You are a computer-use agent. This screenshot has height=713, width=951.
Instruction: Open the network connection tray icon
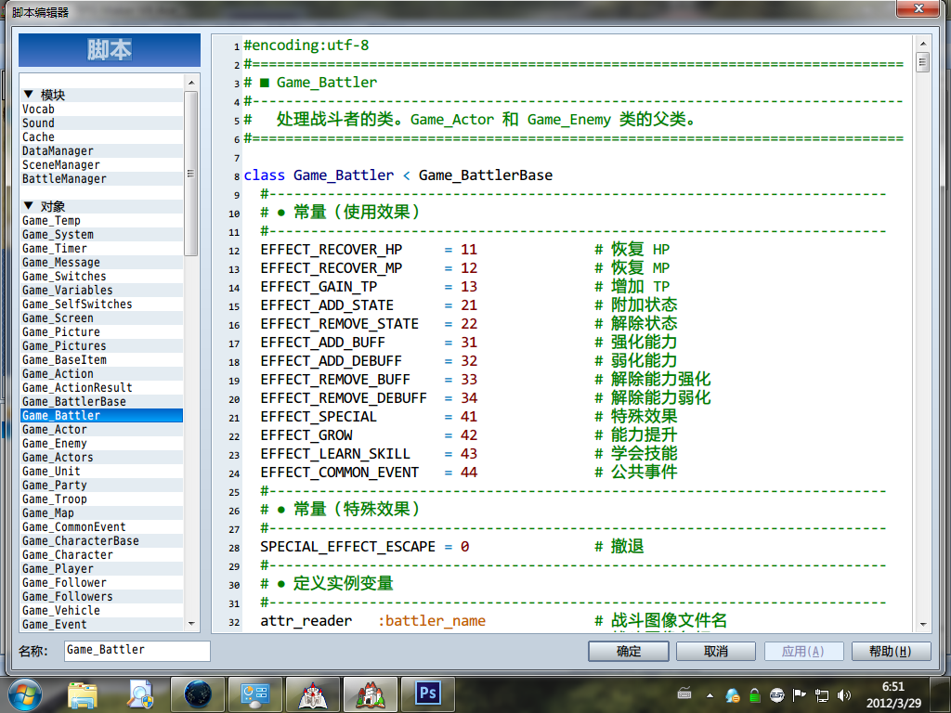[822, 695]
